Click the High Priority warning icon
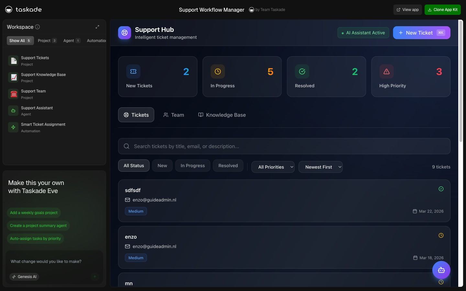This screenshot has height=291, width=466. click(x=386, y=71)
